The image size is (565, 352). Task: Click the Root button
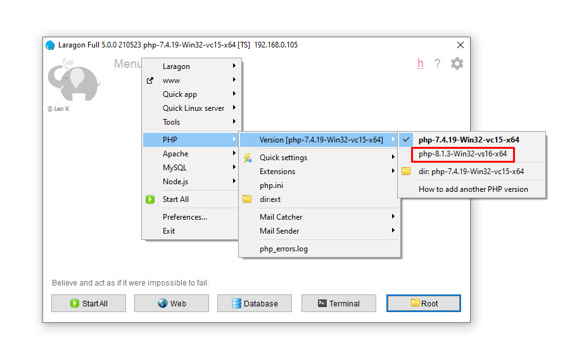424,303
